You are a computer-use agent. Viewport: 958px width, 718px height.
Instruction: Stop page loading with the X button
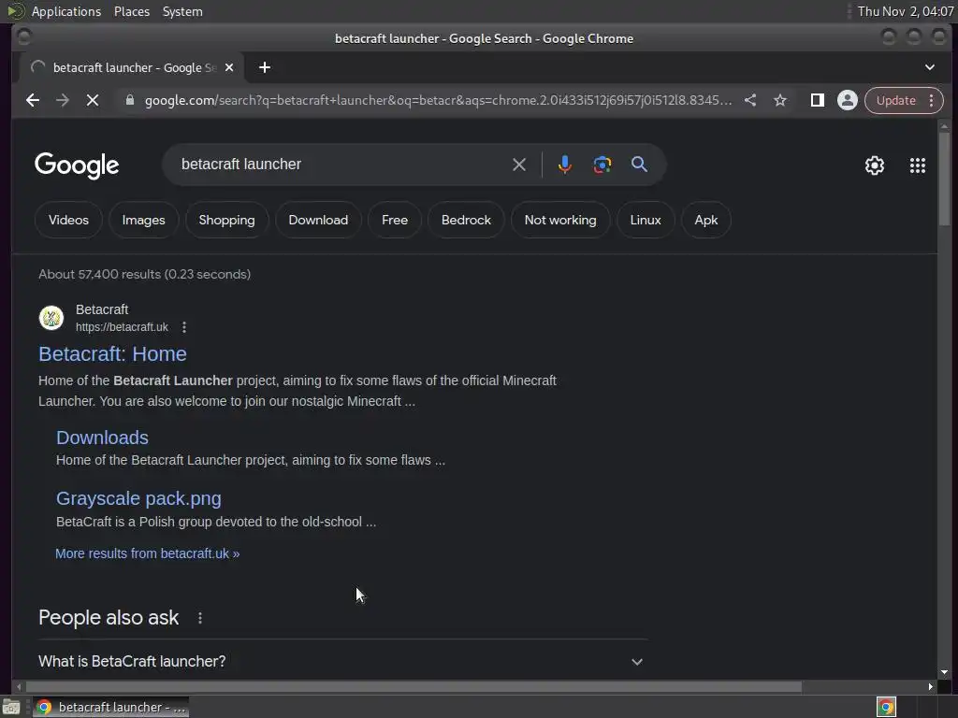pos(93,100)
